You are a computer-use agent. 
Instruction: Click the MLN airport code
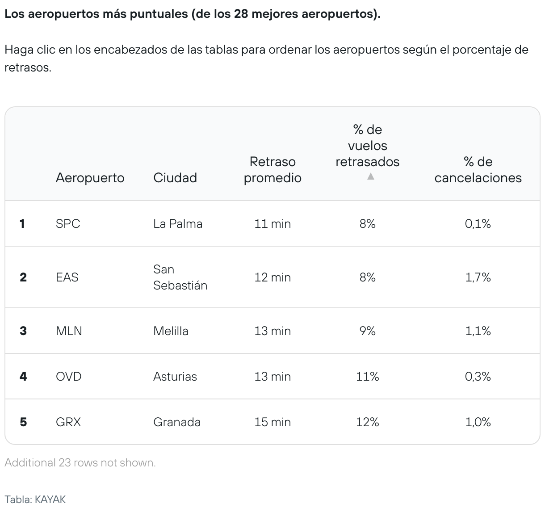click(69, 331)
